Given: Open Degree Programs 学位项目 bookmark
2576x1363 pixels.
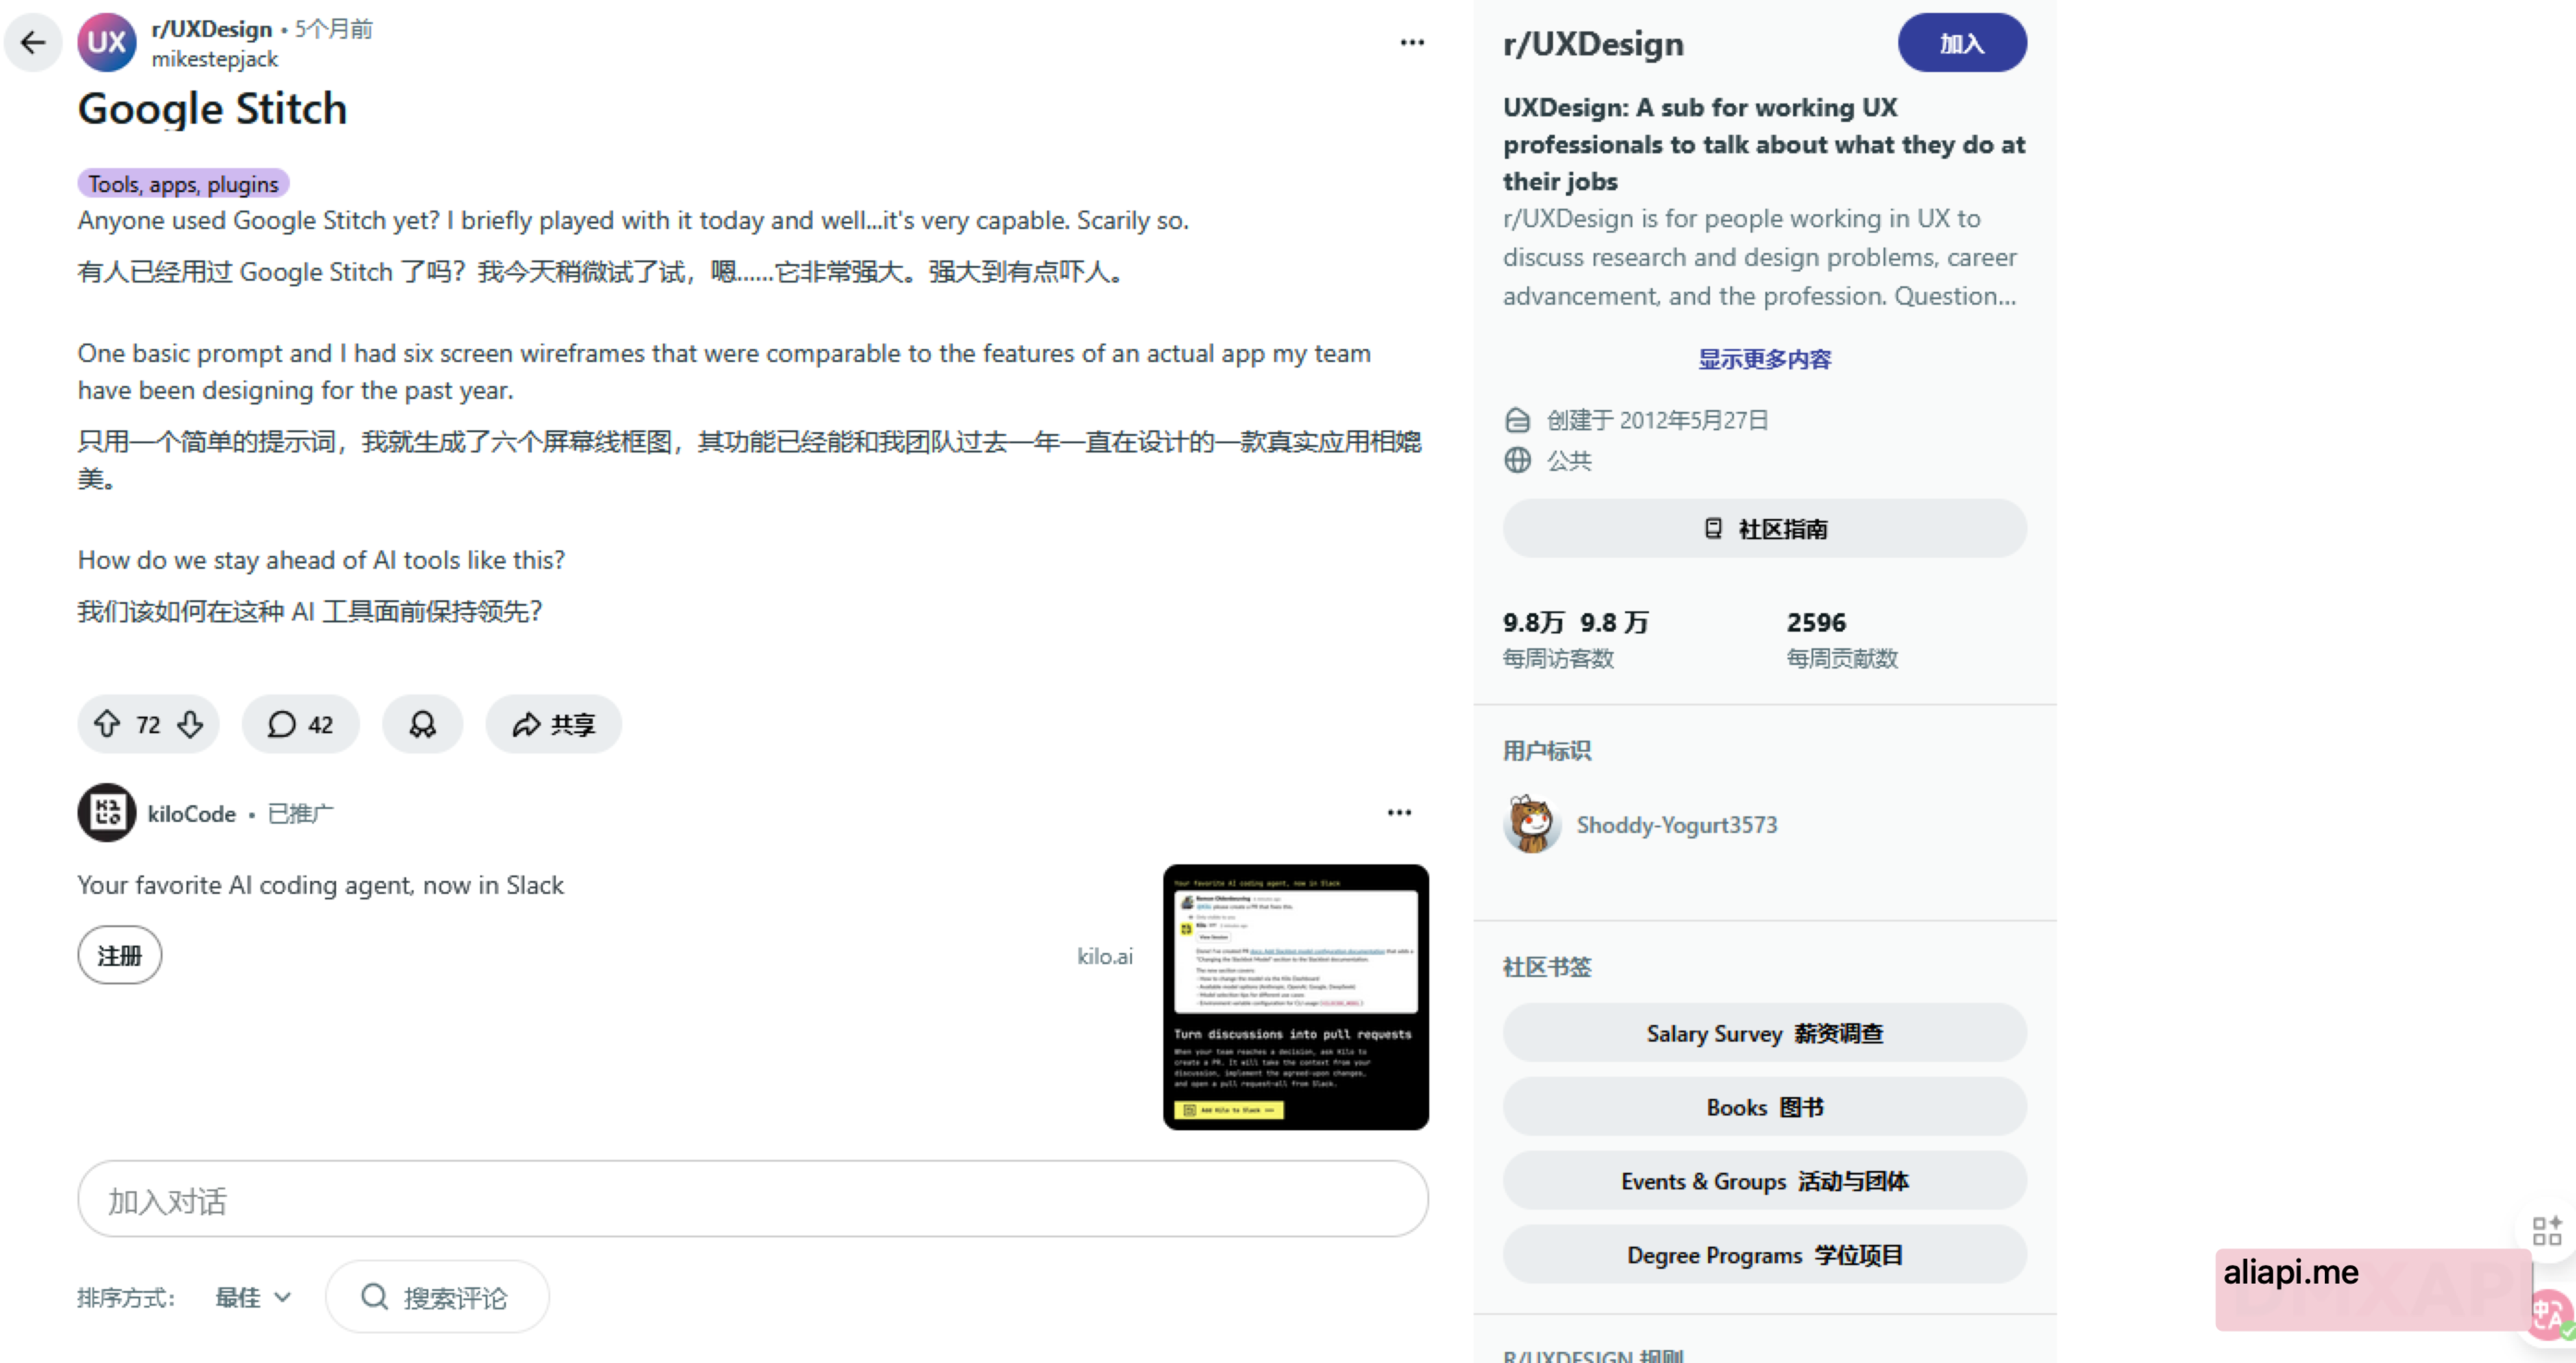Looking at the screenshot, I should click(1765, 1255).
